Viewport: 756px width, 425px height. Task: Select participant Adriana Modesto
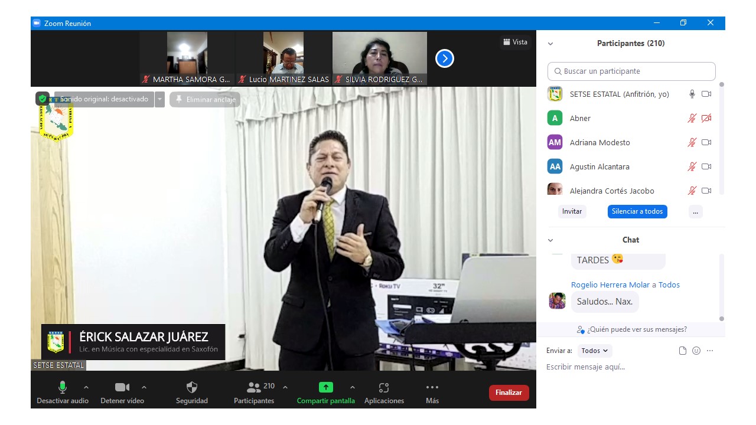point(630,142)
